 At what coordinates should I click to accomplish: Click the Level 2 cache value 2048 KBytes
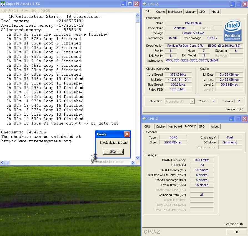(229, 85)
